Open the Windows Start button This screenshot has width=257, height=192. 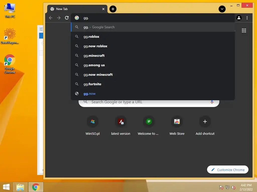click(x=6, y=187)
